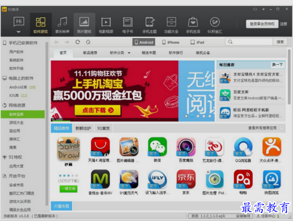Image resolution: width=293 pixels, height=221 pixels.
Task: Open the 91积金汇 section
Action: [215, 25]
